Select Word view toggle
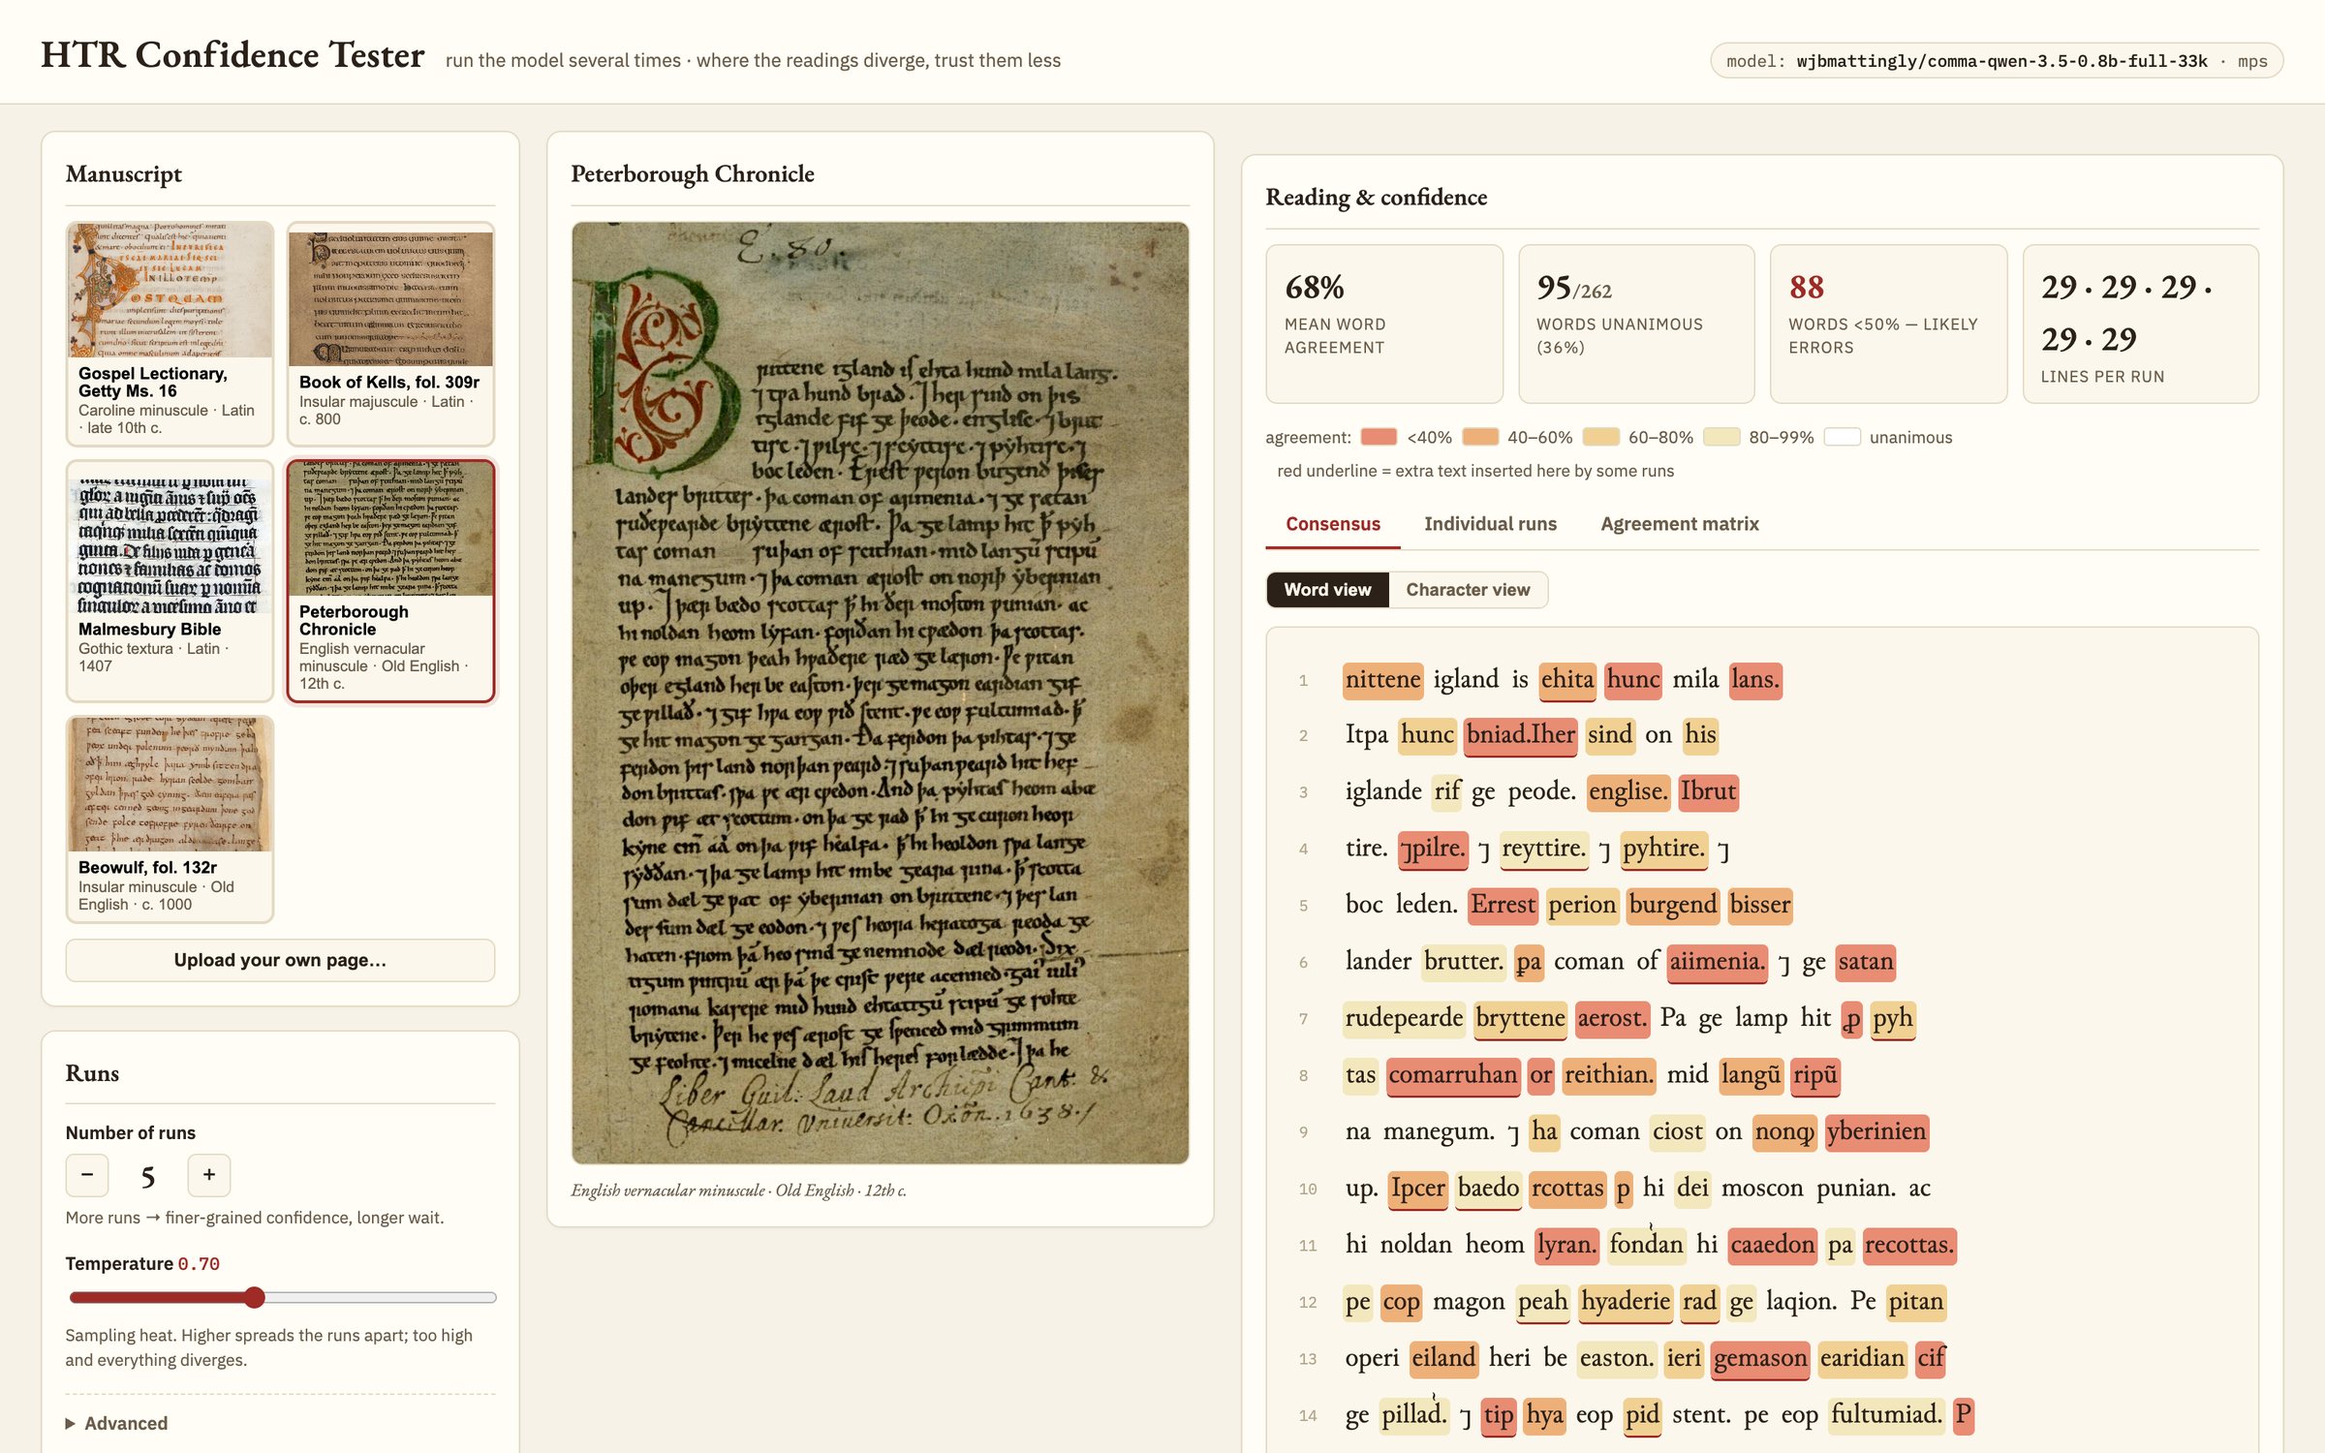 point(1327,590)
